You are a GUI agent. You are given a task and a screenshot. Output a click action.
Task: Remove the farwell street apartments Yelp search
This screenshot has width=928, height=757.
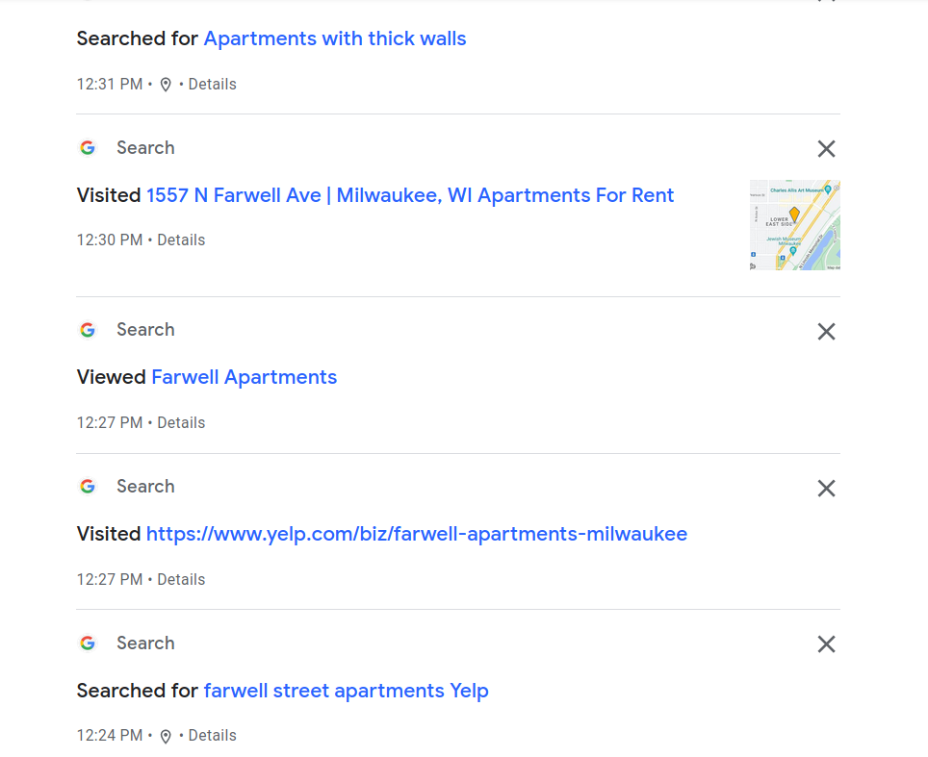point(826,644)
